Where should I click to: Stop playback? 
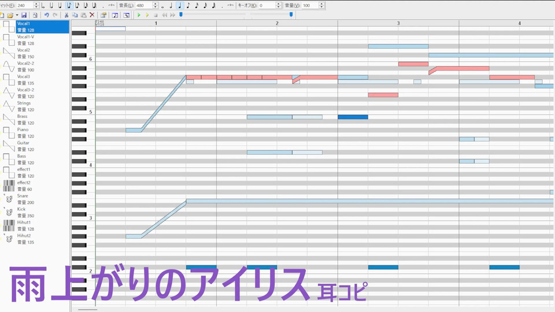[x=156, y=15]
